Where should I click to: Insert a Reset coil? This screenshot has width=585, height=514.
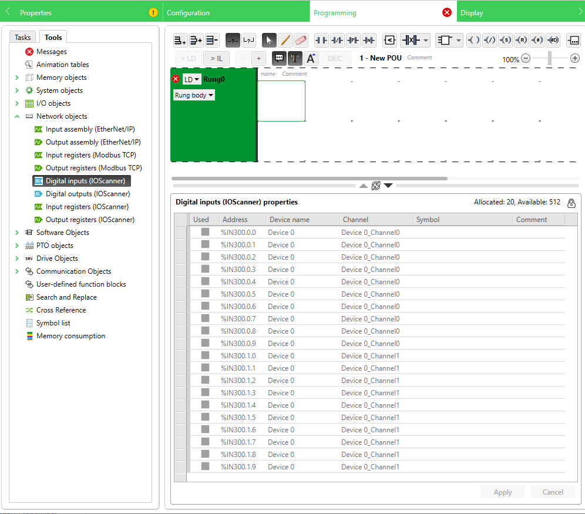pyautogui.click(x=522, y=40)
